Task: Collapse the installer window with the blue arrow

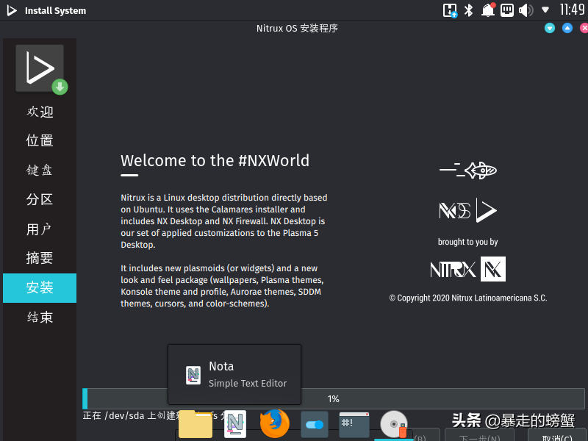Action: [567, 28]
